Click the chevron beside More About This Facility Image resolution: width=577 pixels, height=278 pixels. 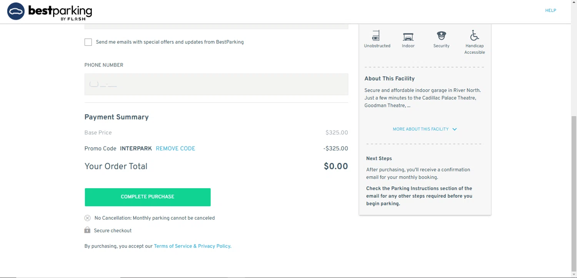click(x=454, y=129)
